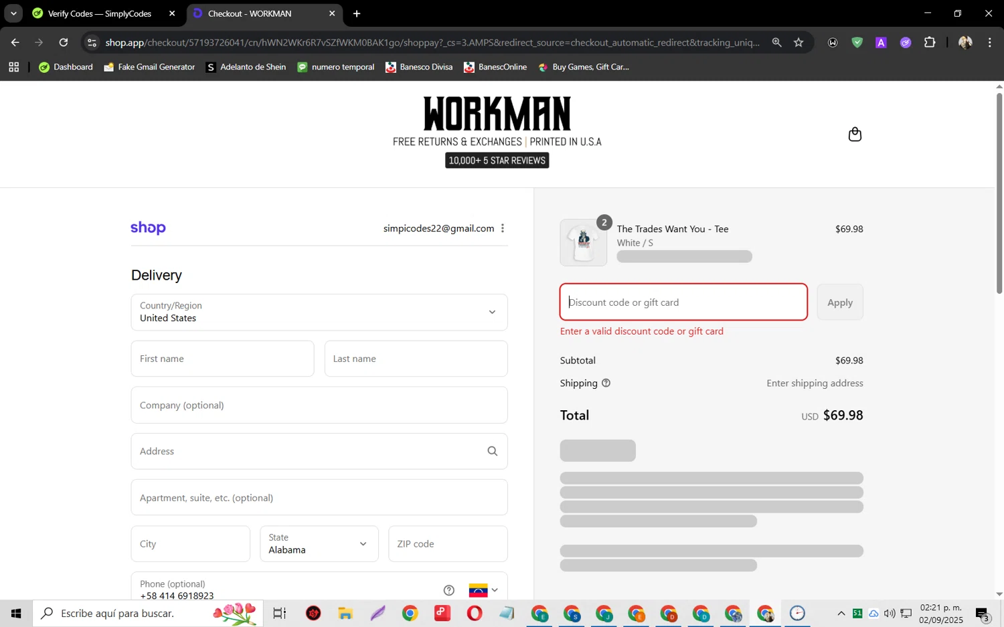Open File Explorer from the taskbar

[345, 613]
